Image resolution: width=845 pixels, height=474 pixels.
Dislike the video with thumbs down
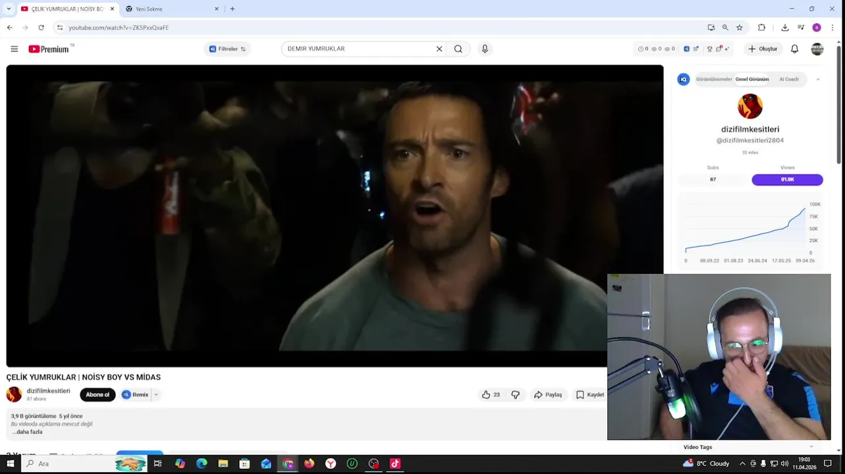pos(516,394)
